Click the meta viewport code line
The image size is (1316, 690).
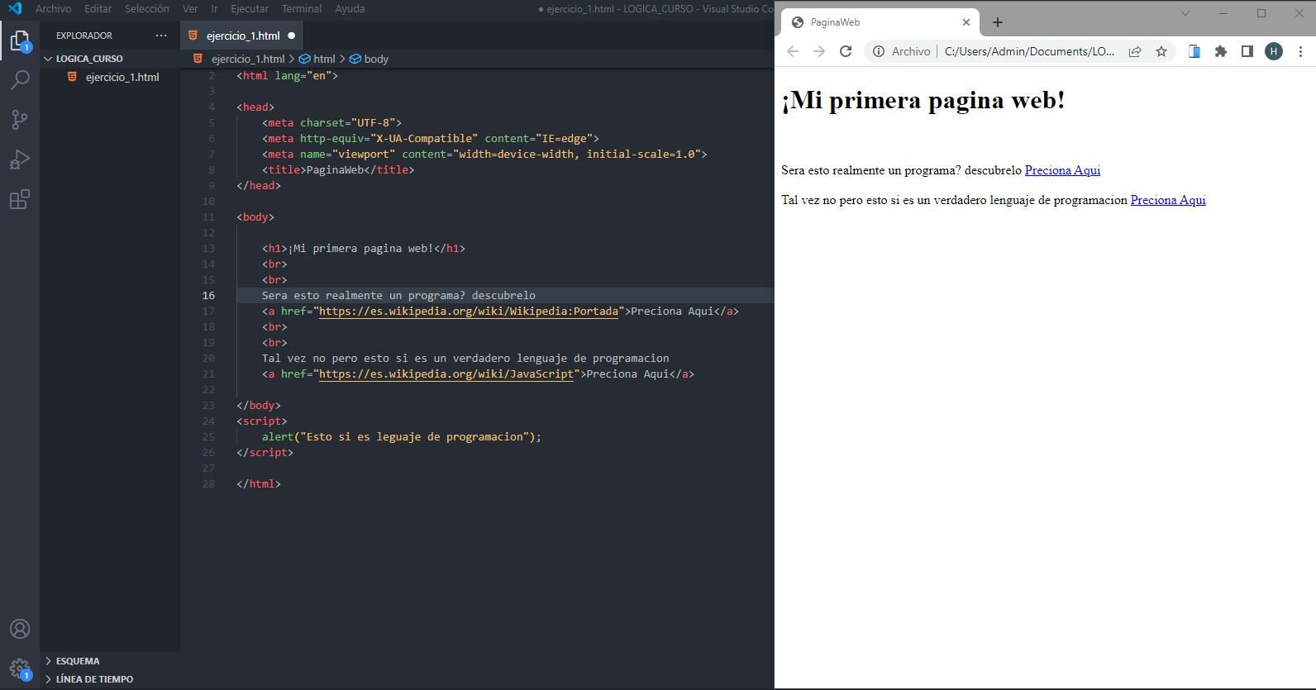[484, 154]
